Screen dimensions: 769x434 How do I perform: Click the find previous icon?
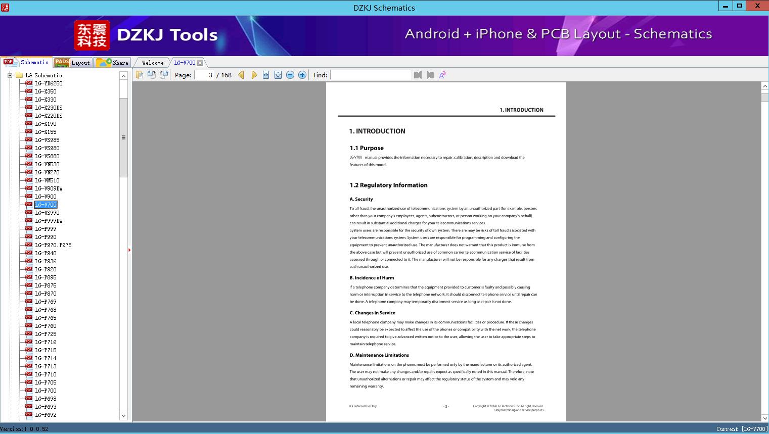pyautogui.click(x=418, y=75)
